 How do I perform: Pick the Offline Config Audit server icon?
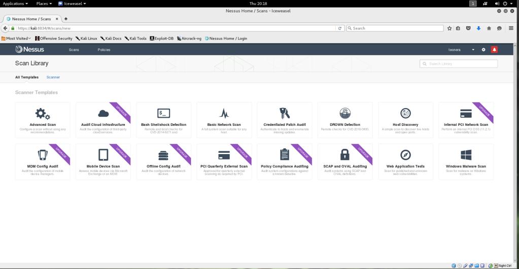coord(163,155)
